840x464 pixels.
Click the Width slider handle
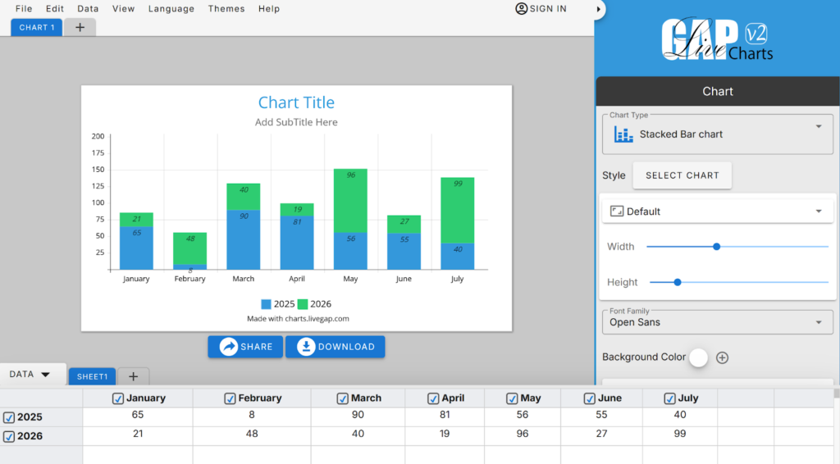click(x=716, y=247)
